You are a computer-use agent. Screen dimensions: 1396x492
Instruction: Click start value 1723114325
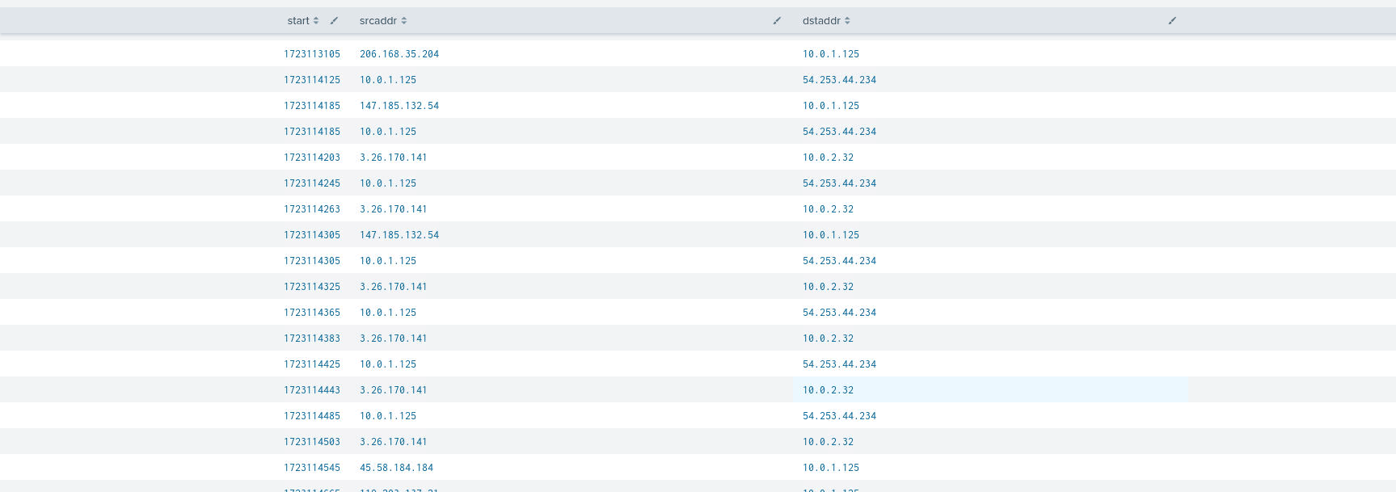coord(312,287)
